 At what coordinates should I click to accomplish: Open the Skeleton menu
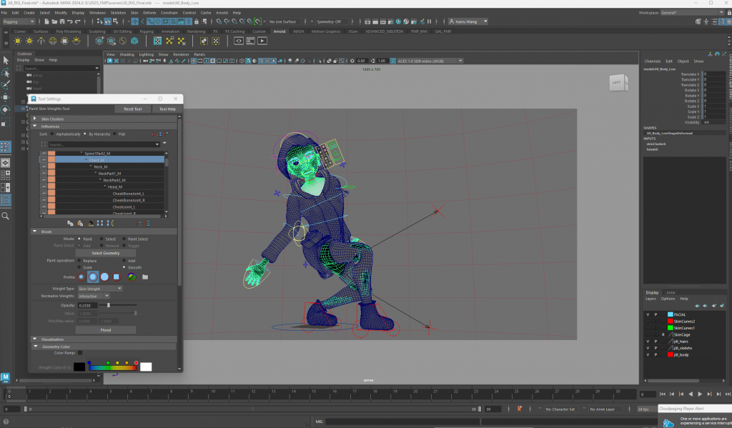(x=118, y=12)
